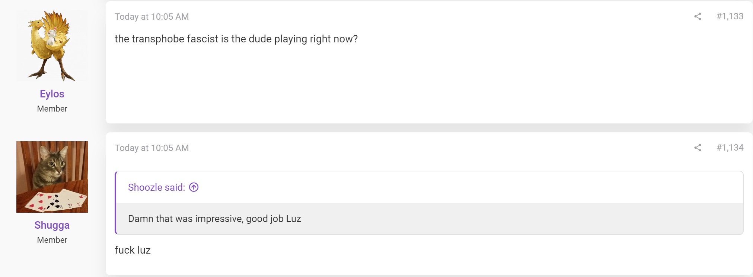
Task: Click the share icon on post #1,133
Action: coord(698,16)
